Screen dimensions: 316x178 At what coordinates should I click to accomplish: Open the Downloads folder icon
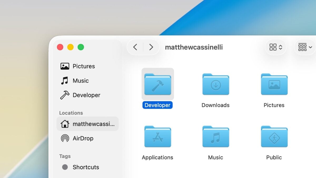point(215,84)
